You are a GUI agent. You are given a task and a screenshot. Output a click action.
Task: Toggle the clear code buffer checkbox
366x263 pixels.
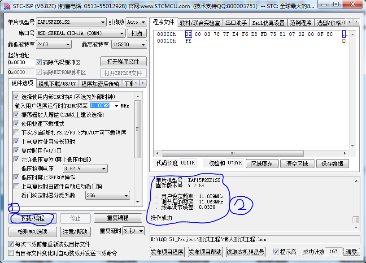(38, 62)
